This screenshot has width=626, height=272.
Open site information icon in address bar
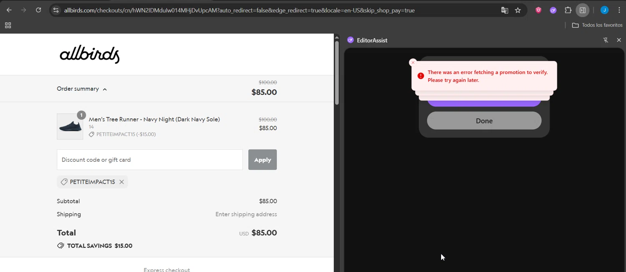click(56, 10)
